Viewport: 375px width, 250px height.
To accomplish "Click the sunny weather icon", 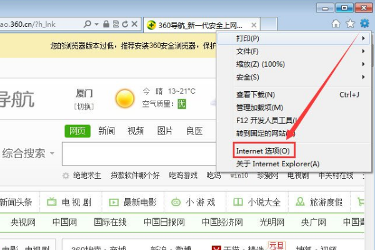I will tap(124, 98).
